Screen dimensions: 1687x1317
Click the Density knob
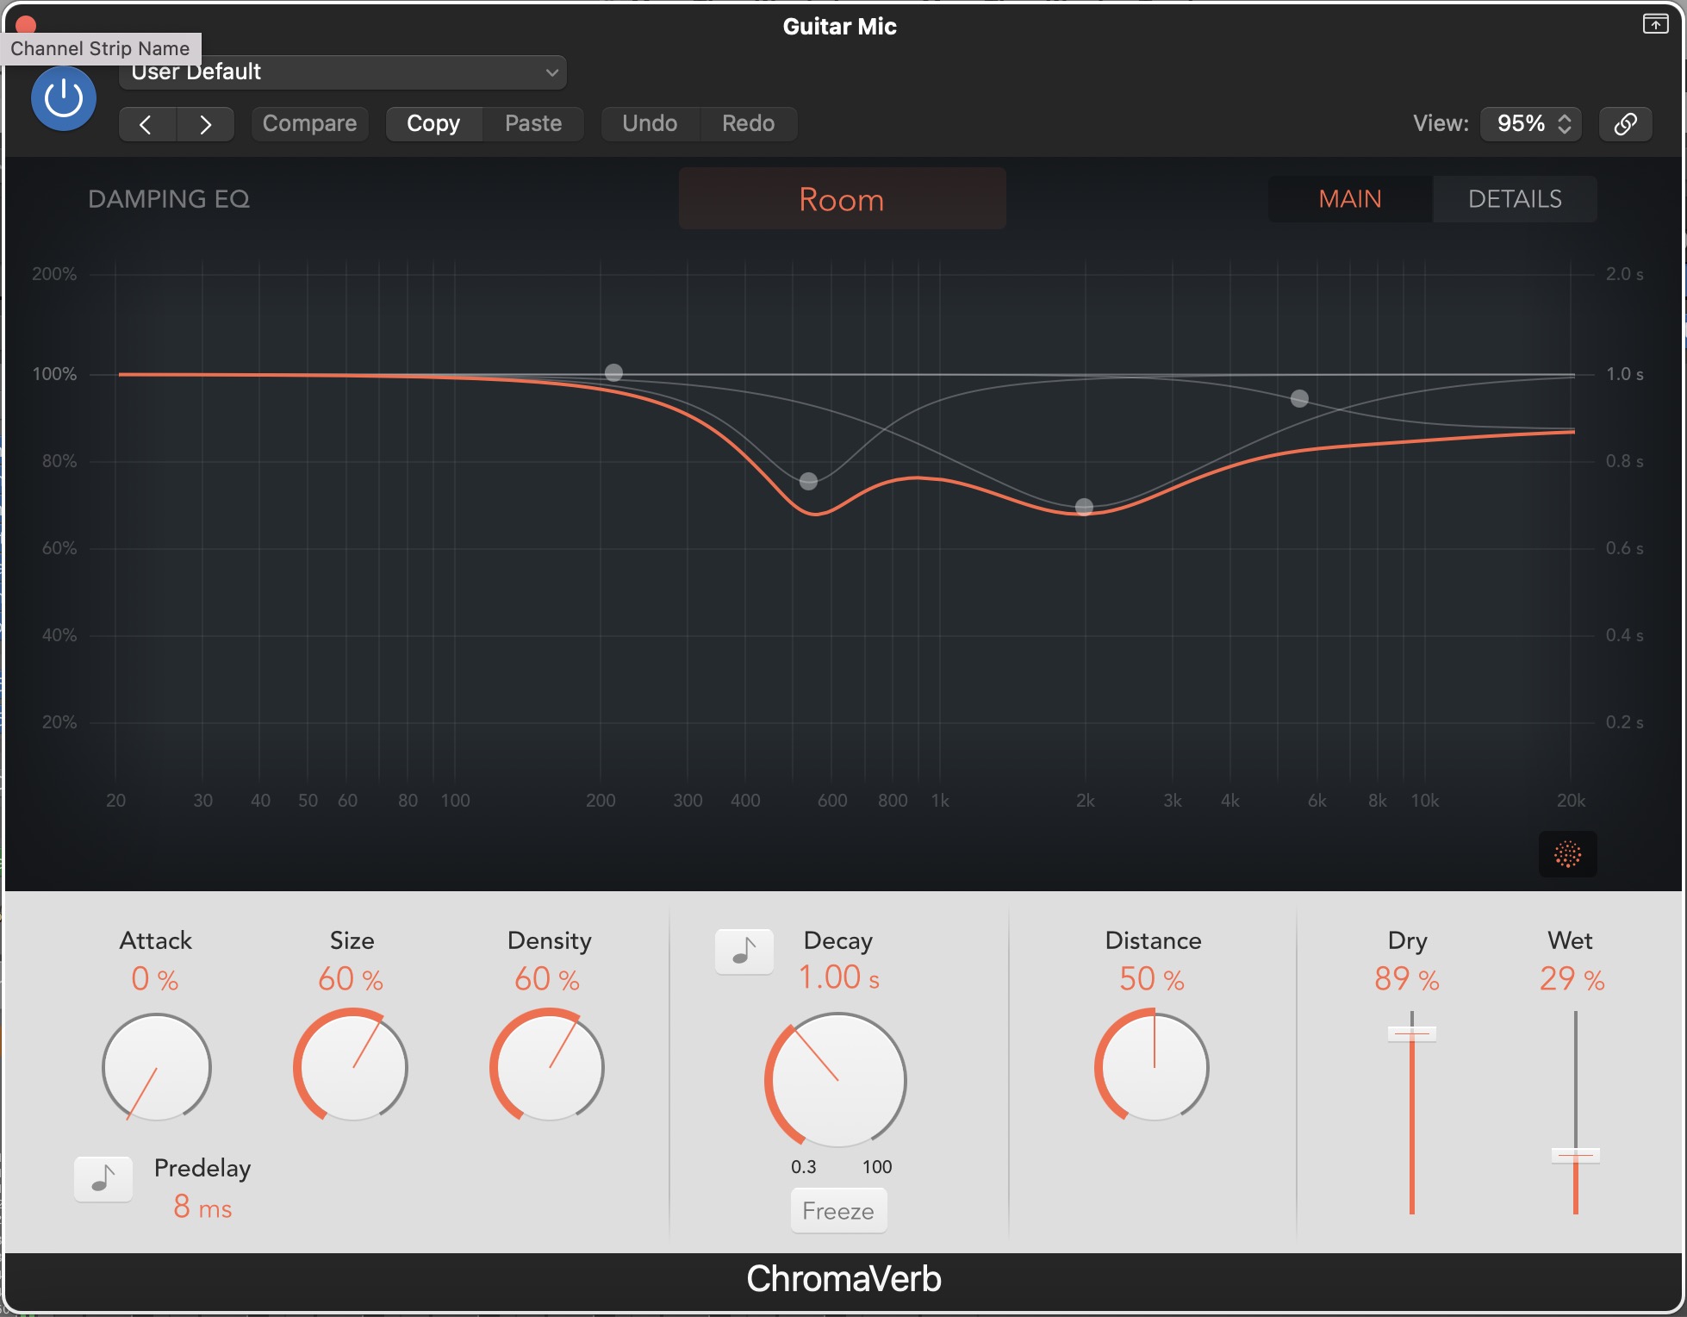coord(548,1066)
